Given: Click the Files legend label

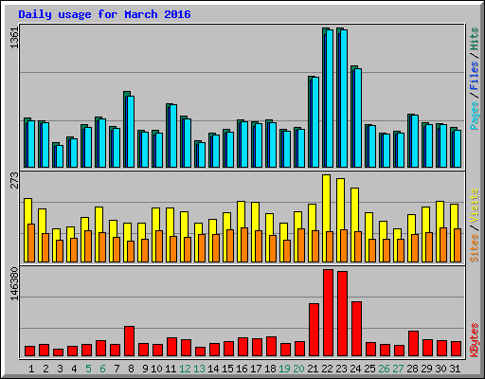Looking at the screenshot, I should [x=475, y=75].
